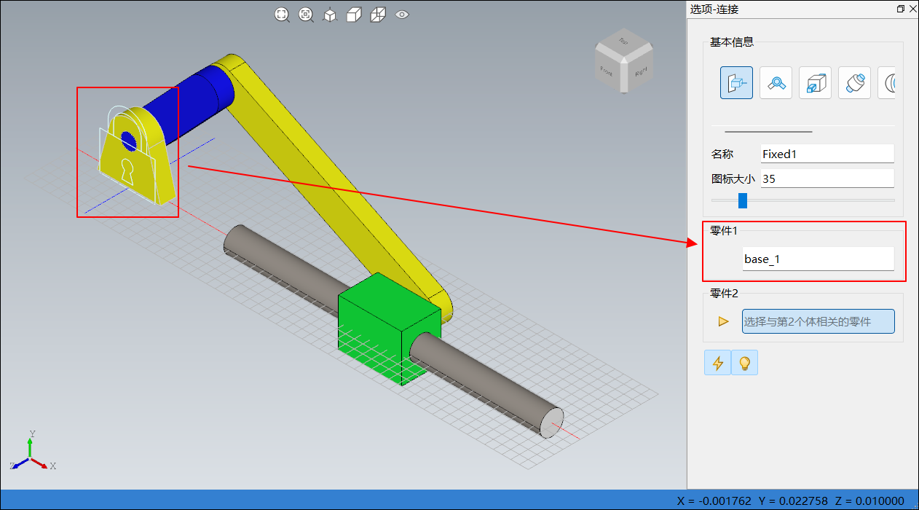Click the 零件2 part selection field

click(818, 321)
